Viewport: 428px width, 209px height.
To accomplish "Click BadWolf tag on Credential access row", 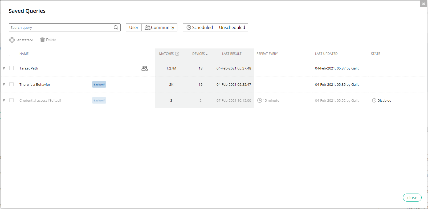I will (99, 100).
